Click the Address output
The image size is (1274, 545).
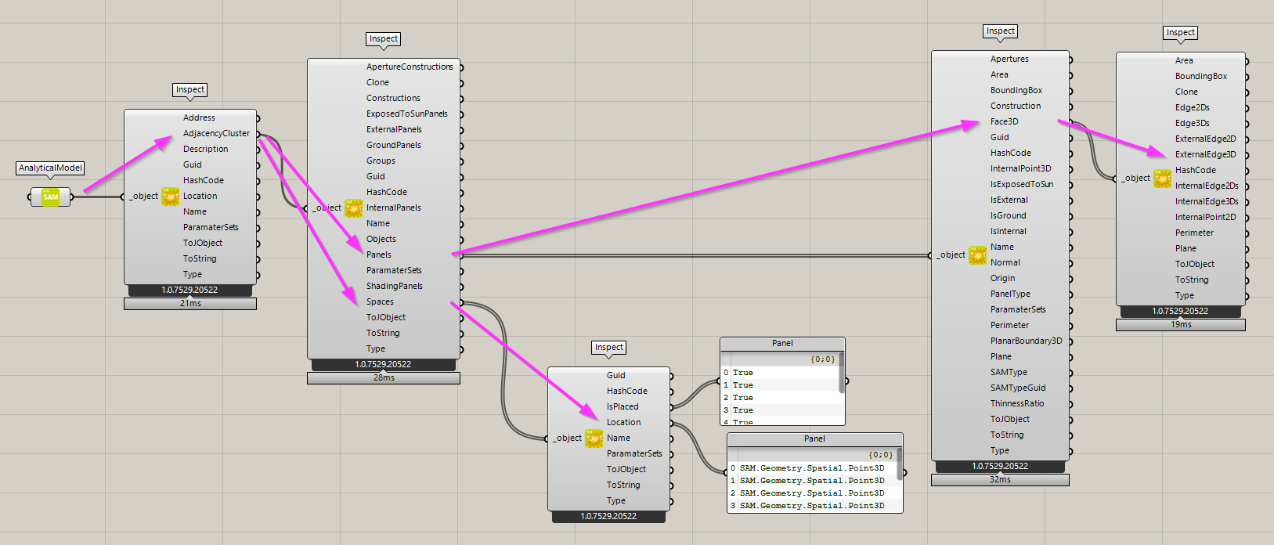(x=199, y=118)
